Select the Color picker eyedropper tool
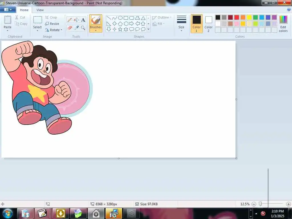Image resolution: width=292 pixels, height=219 pixels. [x=76, y=28]
